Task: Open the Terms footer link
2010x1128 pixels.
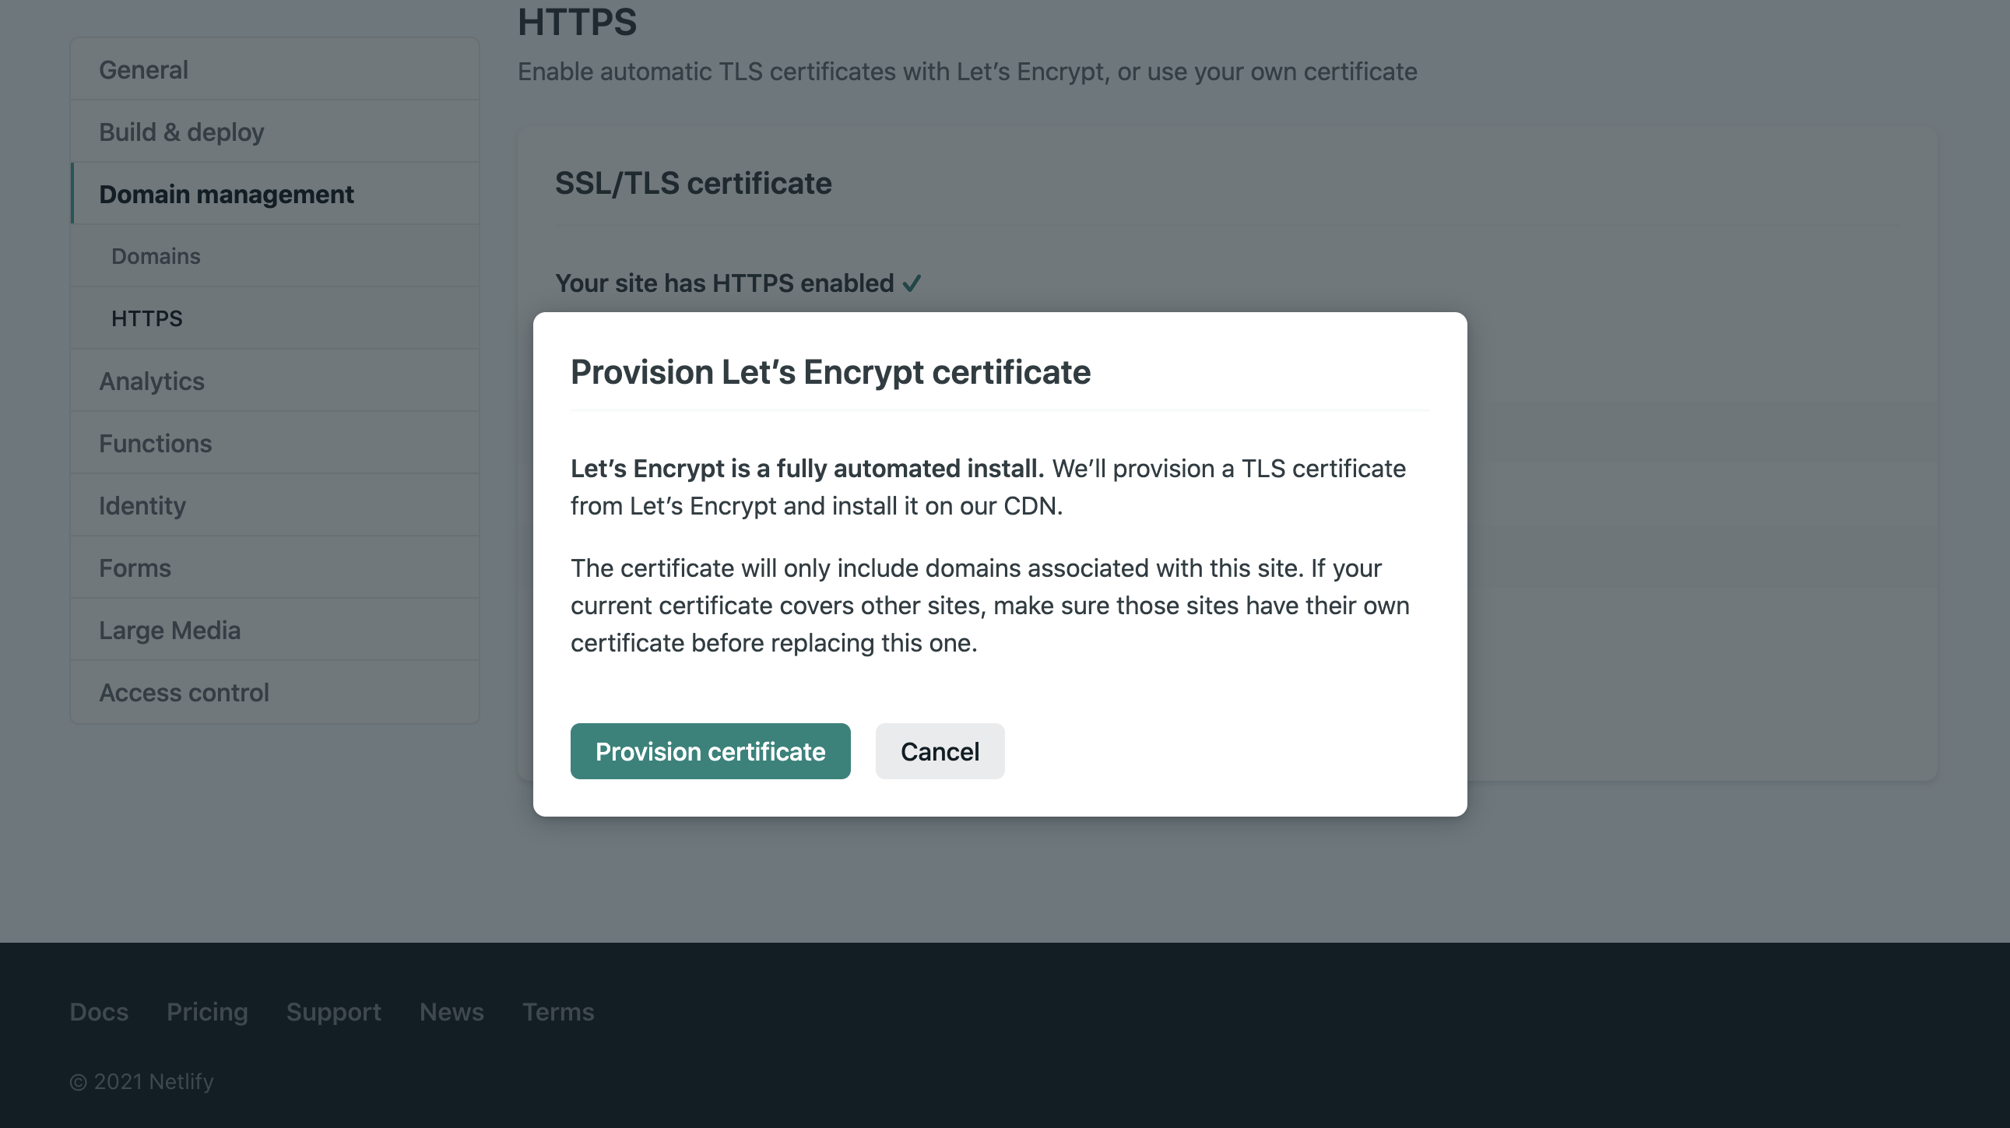Action: tap(559, 1011)
